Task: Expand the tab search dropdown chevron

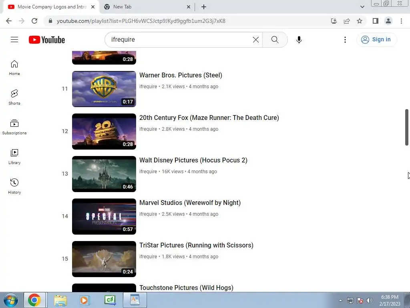Action: pos(362,7)
